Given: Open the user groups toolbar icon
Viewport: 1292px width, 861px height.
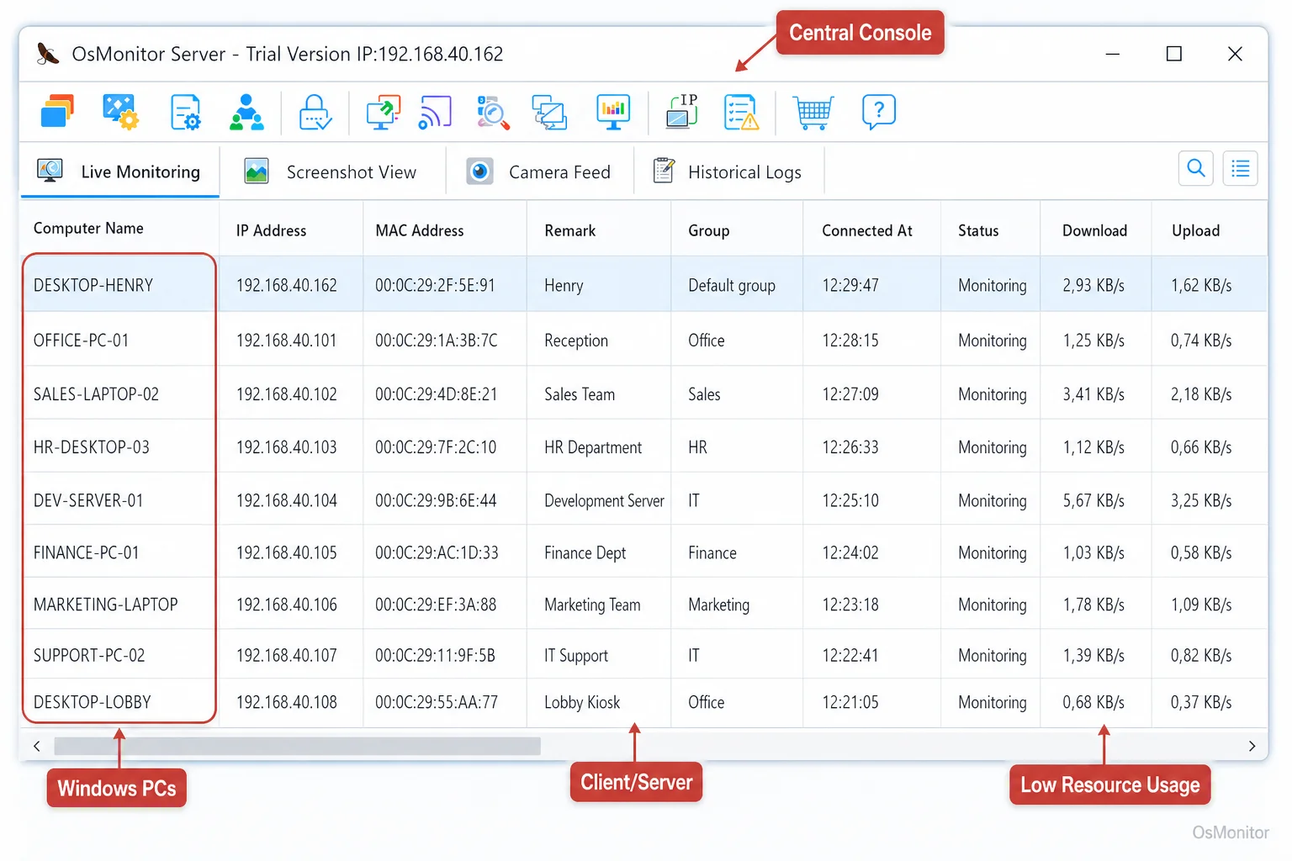Looking at the screenshot, I should [246, 112].
